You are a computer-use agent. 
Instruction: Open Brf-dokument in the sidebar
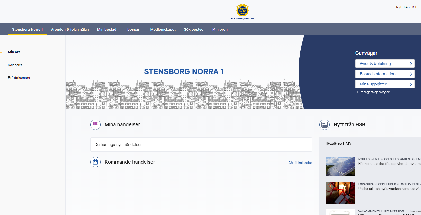[19, 78]
